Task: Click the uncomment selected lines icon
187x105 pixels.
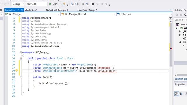Action: tap(87, 4)
